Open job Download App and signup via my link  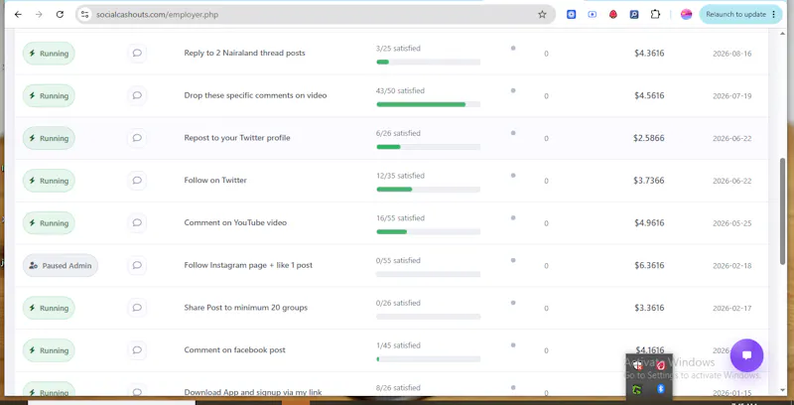[253, 392]
